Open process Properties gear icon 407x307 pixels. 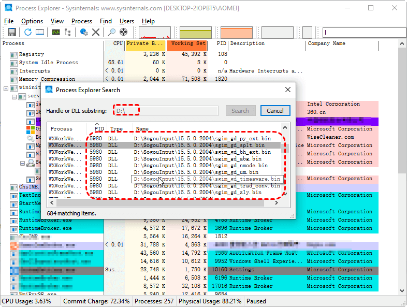click(84, 32)
